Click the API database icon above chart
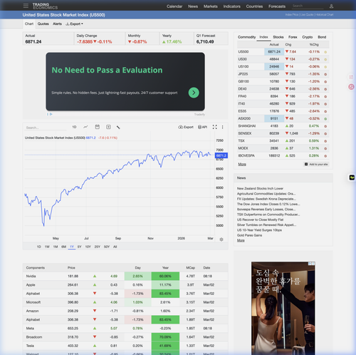This screenshot has height=355, width=356. [202, 127]
